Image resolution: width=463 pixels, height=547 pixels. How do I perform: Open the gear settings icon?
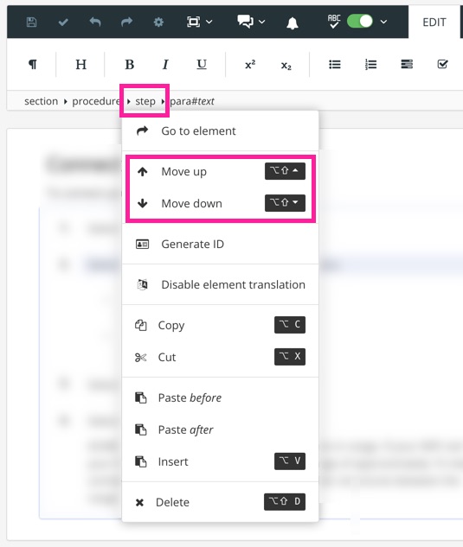click(158, 22)
